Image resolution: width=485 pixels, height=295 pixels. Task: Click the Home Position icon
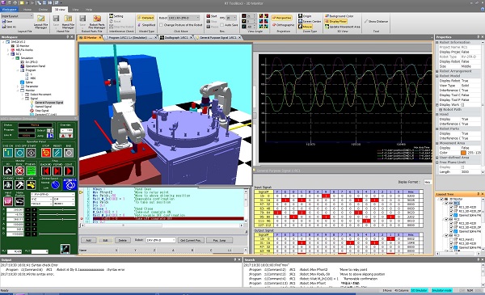(19, 201)
